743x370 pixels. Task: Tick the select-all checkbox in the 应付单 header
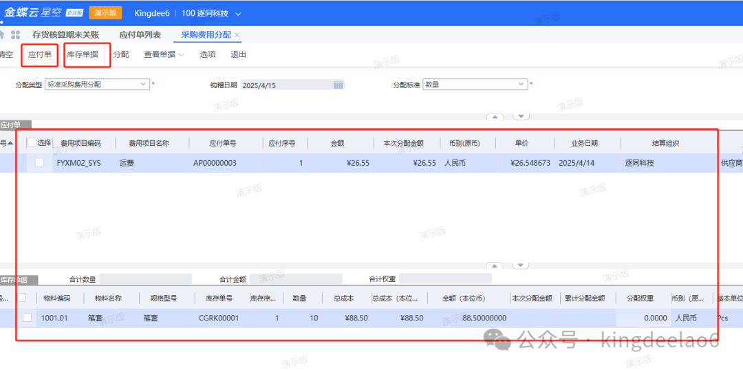pos(32,143)
